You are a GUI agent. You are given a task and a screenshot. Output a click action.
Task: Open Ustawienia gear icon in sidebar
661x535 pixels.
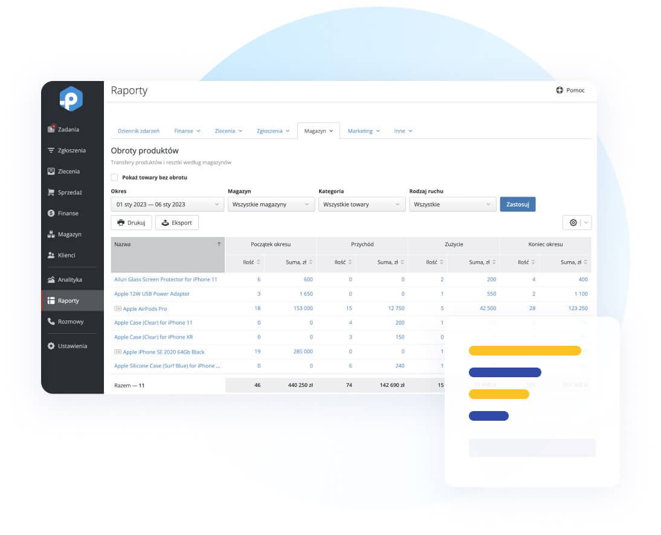coord(51,346)
